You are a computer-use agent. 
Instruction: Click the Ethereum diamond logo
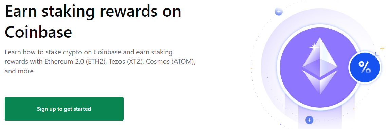click(x=320, y=66)
